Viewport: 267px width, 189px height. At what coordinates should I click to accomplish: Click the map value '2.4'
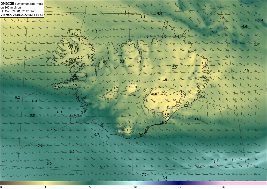click(166, 24)
